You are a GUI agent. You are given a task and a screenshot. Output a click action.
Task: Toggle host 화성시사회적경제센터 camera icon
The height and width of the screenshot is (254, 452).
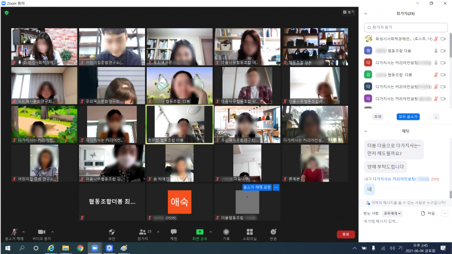443,38
